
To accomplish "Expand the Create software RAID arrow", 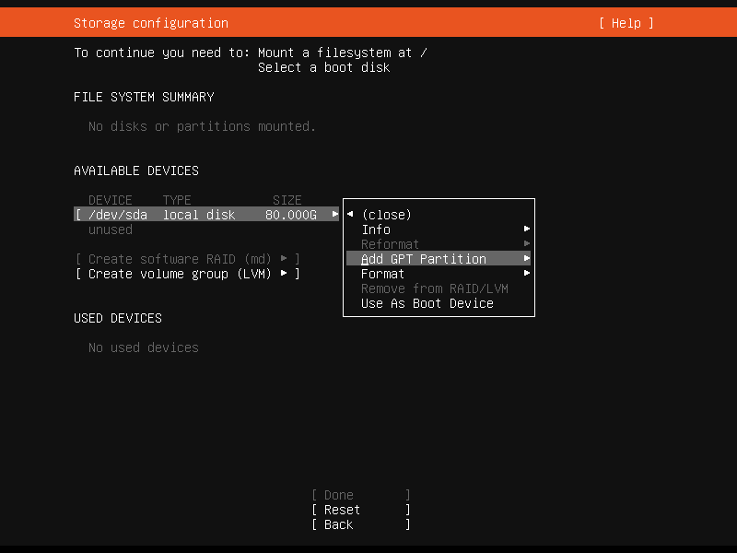I will point(284,258).
